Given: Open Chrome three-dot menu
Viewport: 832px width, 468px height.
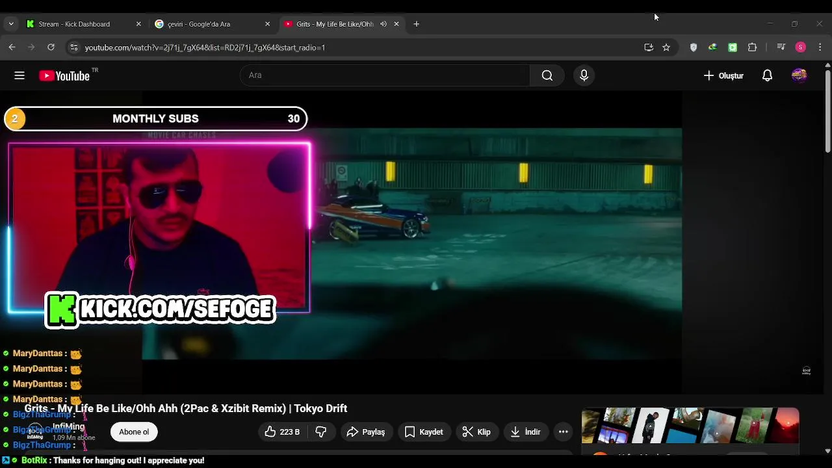Looking at the screenshot, I should [x=820, y=47].
